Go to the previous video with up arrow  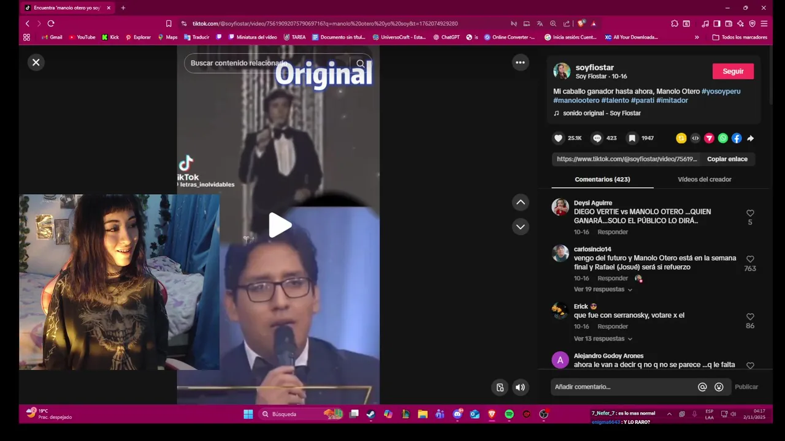pyautogui.click(x=520, y=202)
